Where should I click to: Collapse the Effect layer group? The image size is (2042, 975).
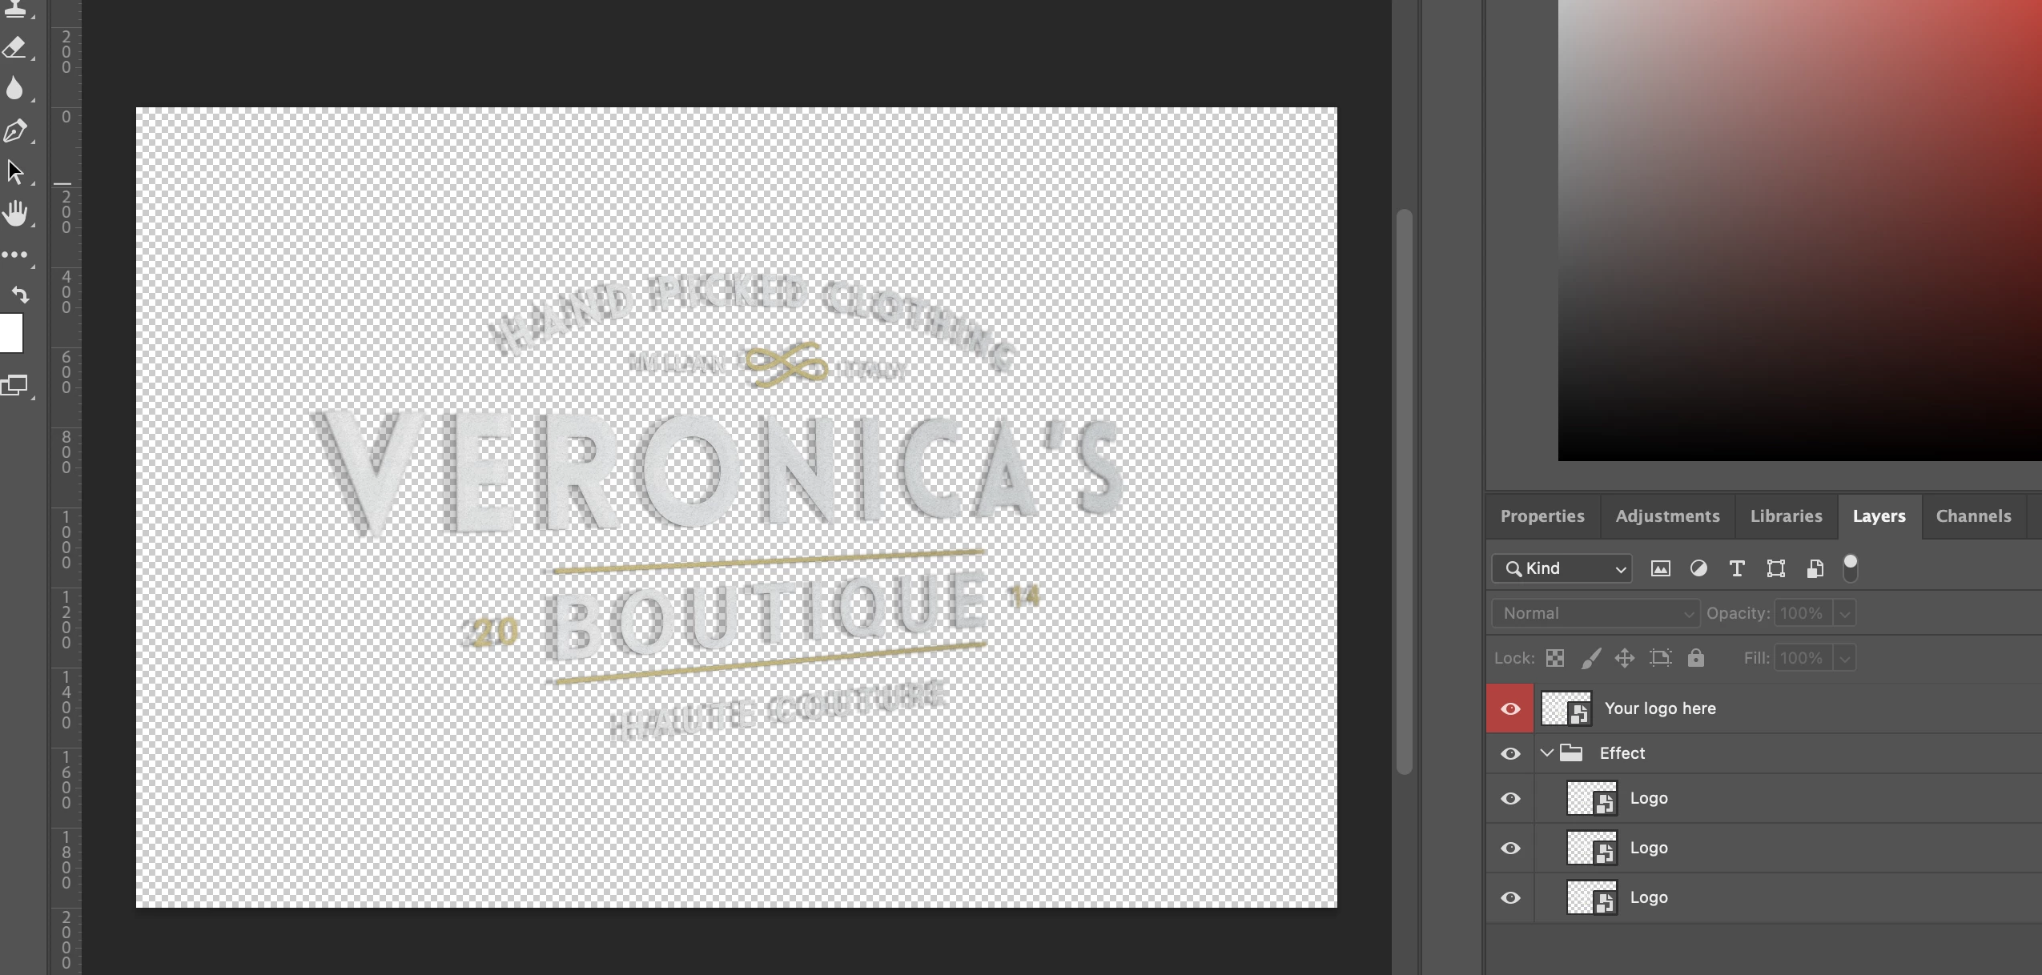pos(1546,753)
